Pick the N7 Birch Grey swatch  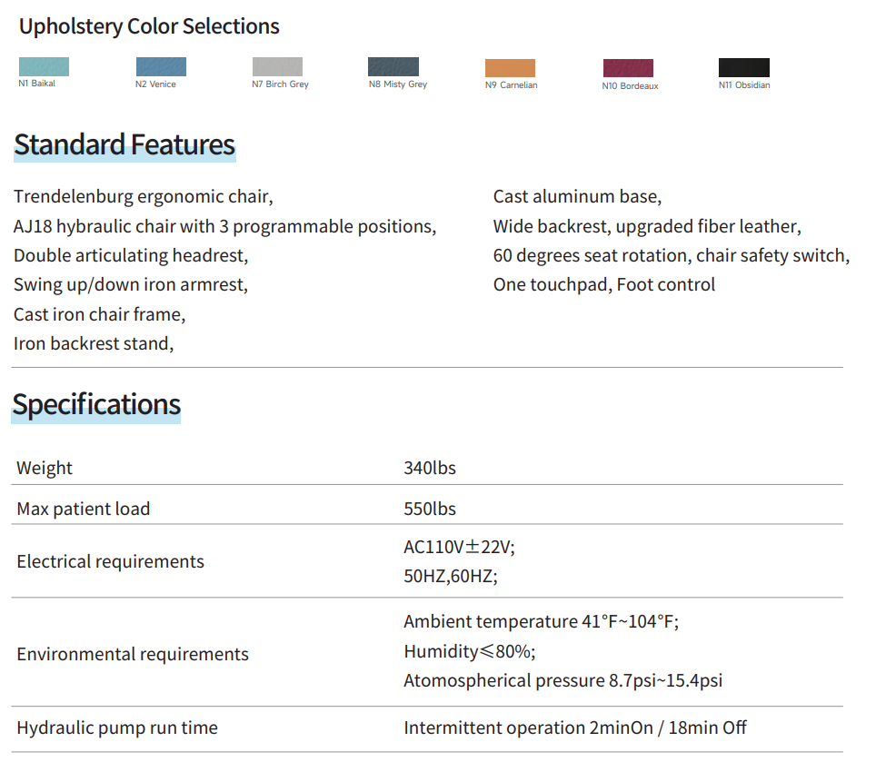[277, 67]
